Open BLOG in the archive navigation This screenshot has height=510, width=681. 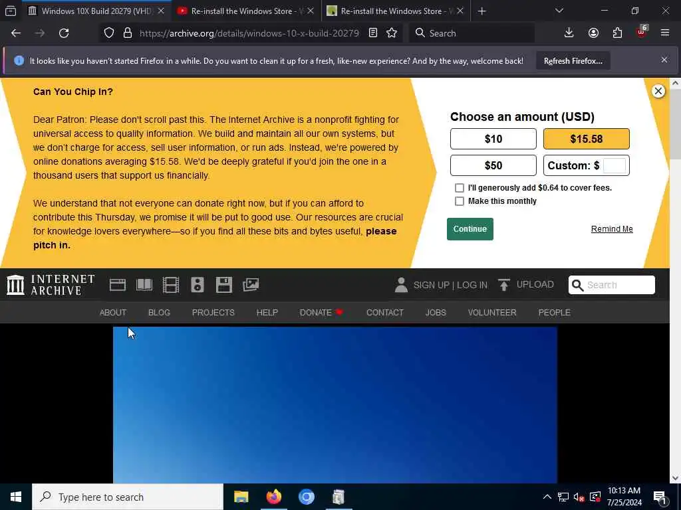pos(159,313)
